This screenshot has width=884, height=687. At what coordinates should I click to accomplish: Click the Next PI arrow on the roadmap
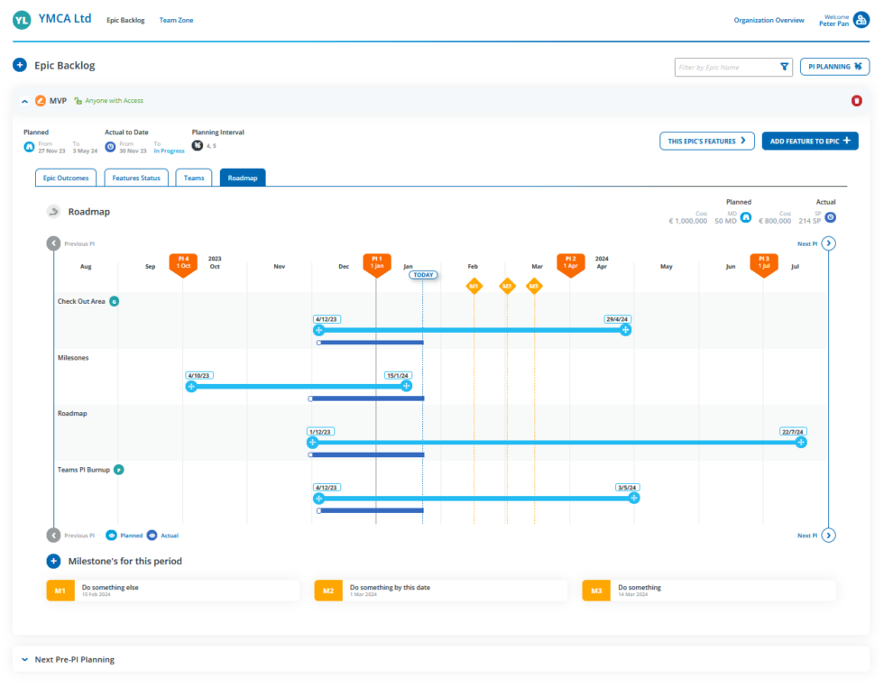coord(828,243)
